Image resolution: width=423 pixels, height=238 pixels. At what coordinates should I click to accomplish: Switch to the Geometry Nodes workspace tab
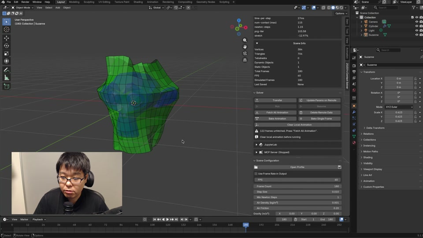pyautogui.click(x=206, y=2)
